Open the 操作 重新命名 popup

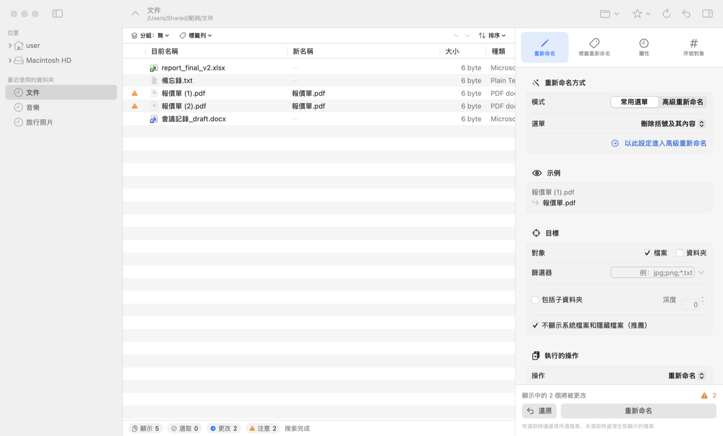[x=686, y=375]
